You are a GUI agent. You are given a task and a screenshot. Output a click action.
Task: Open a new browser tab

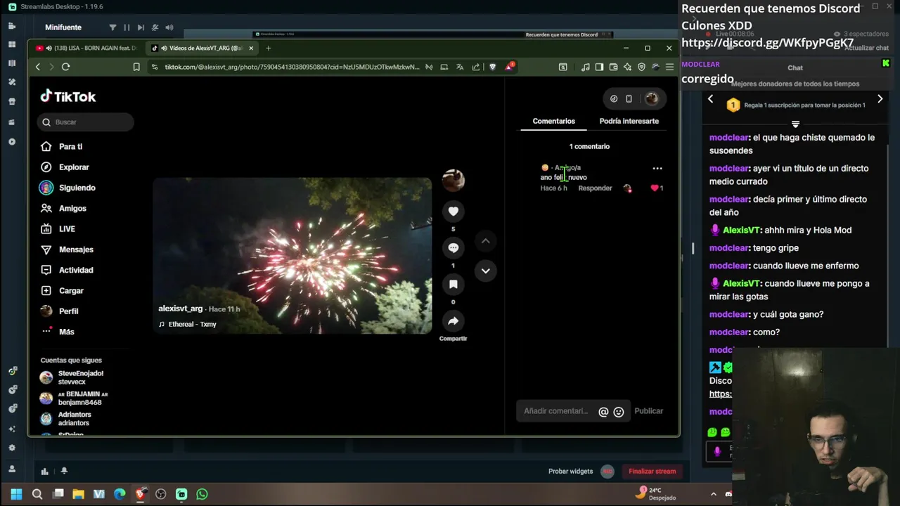tap(268, 48)
